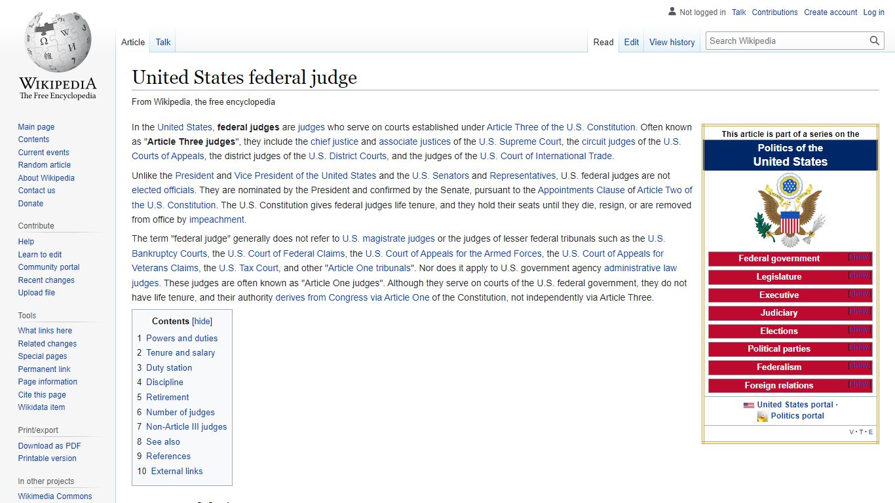The width and height of the screenshot is (895, 503).
Task: Open the Politics portal link
Action: (797, 416)
